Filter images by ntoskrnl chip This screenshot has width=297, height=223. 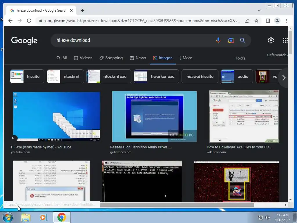point(65,76)
